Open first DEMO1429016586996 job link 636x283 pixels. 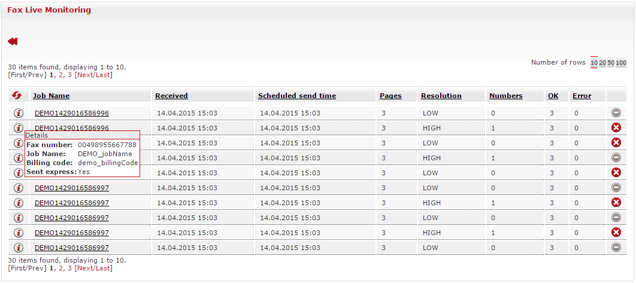pos(72,113)
